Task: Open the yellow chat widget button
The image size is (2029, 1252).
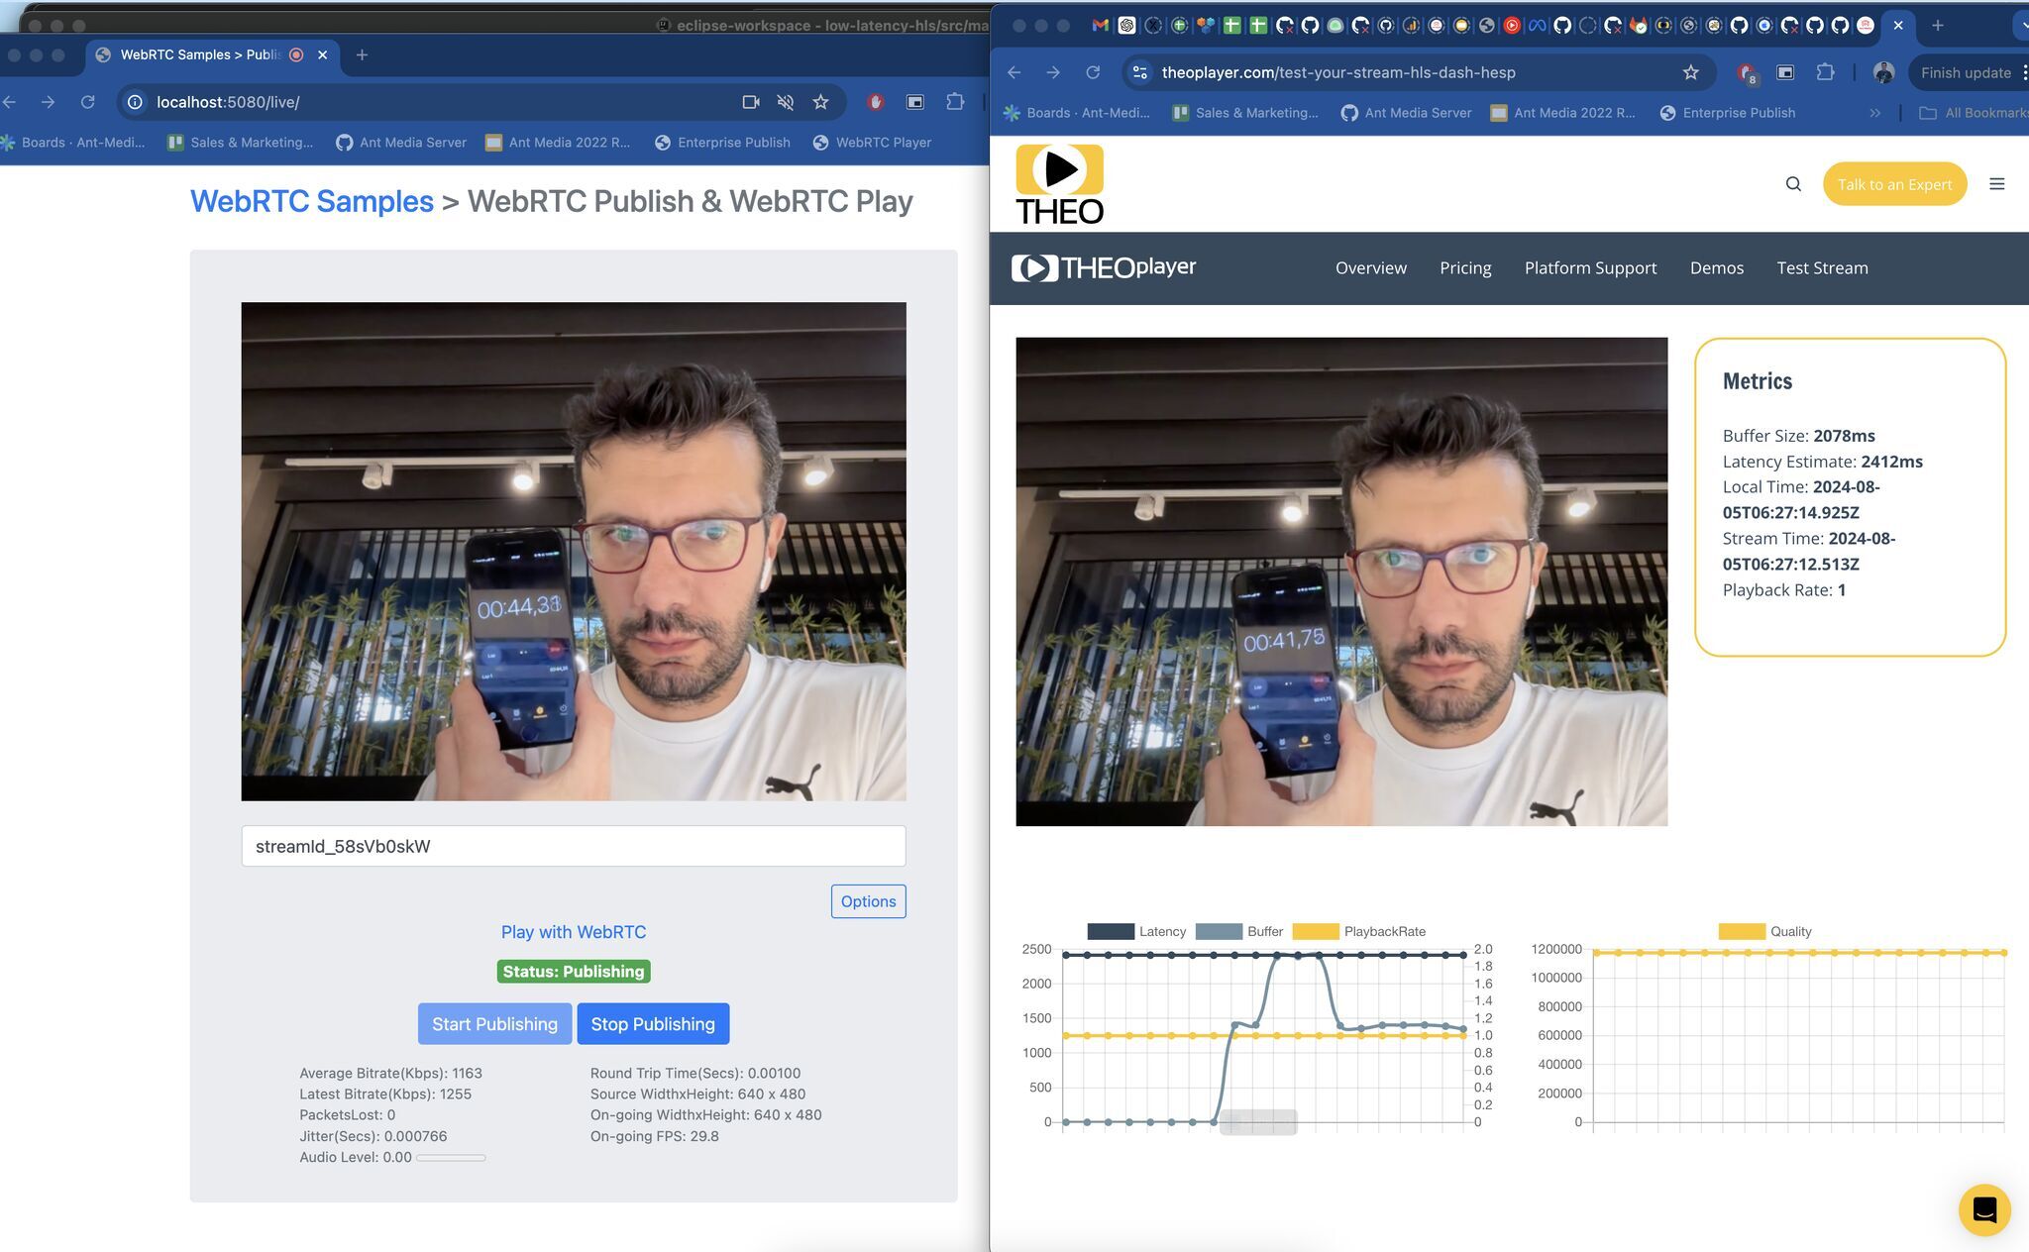Action: point(1984,1209)
